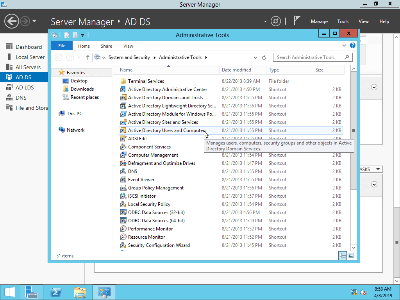Image resolution: width=400 pixels, height=300 pixels.
Task: Click the Active Directory Sites and Services icon
Action: [123, 122]
